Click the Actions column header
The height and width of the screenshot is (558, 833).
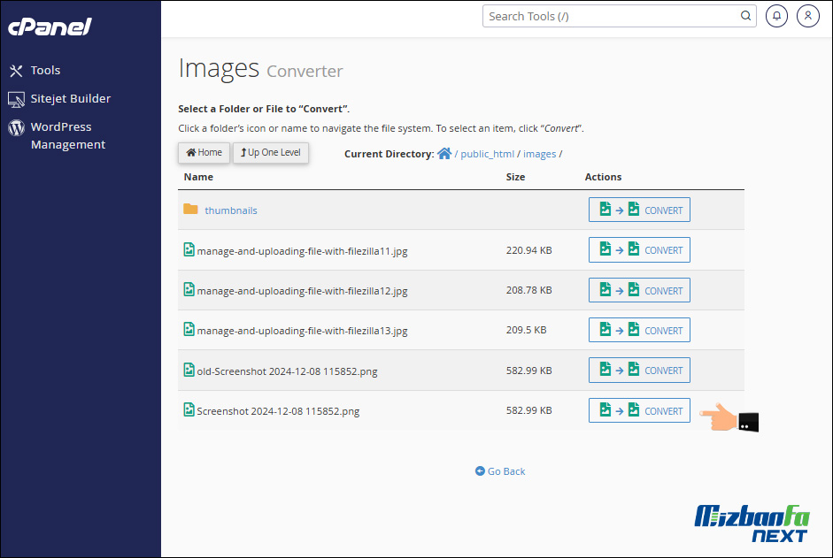pos(603,177)
